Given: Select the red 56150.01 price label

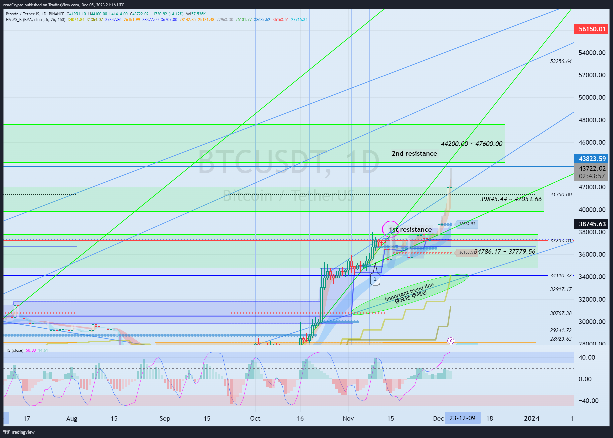Looking at the screenshot, I should pyautogui.click(x=592, y=29).
